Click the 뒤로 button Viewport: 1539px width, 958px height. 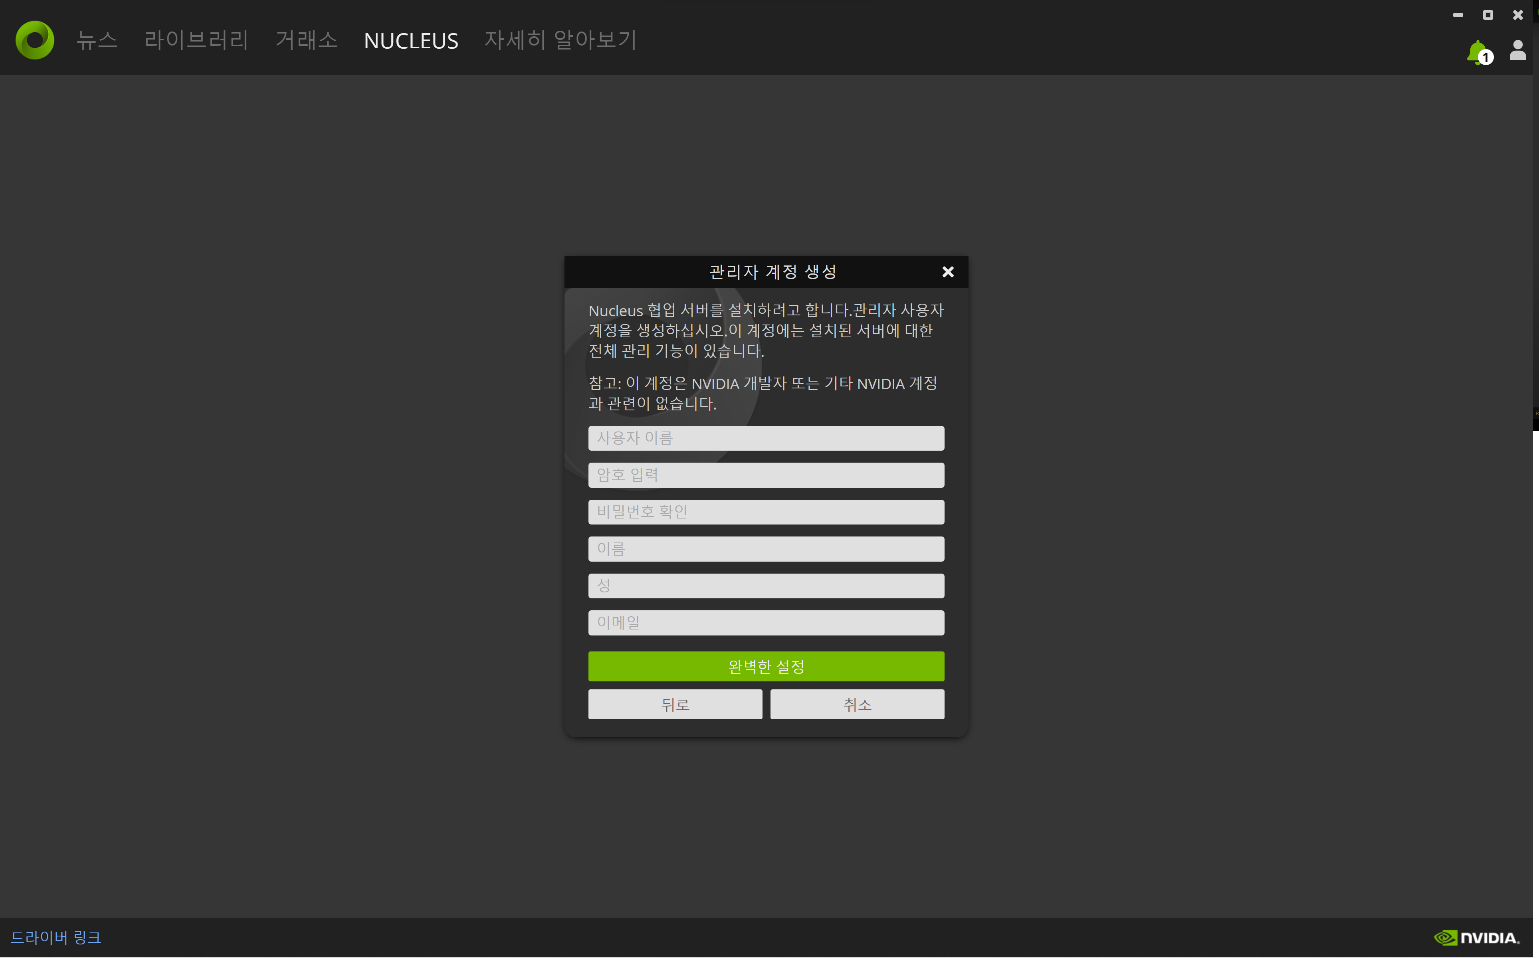point(675,704)
